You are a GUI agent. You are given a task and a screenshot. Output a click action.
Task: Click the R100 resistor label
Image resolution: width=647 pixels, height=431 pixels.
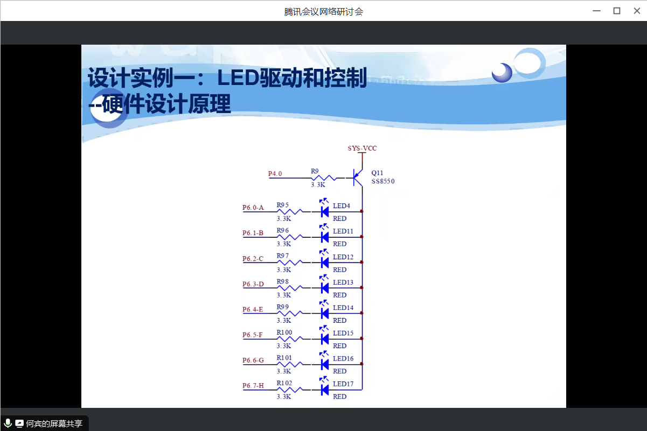click(284, 333)
